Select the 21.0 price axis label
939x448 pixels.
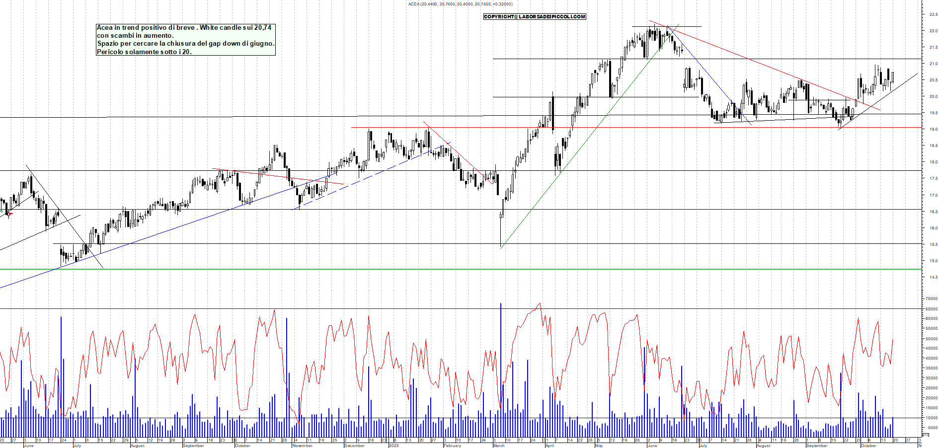click(x=933, y=64)
